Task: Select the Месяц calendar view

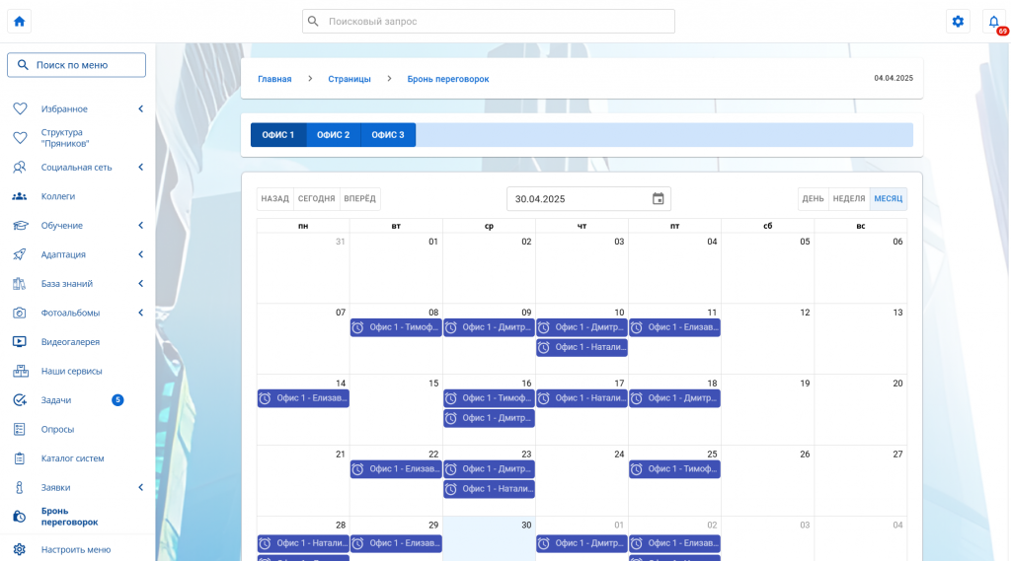Action: (x=888, y=199)
